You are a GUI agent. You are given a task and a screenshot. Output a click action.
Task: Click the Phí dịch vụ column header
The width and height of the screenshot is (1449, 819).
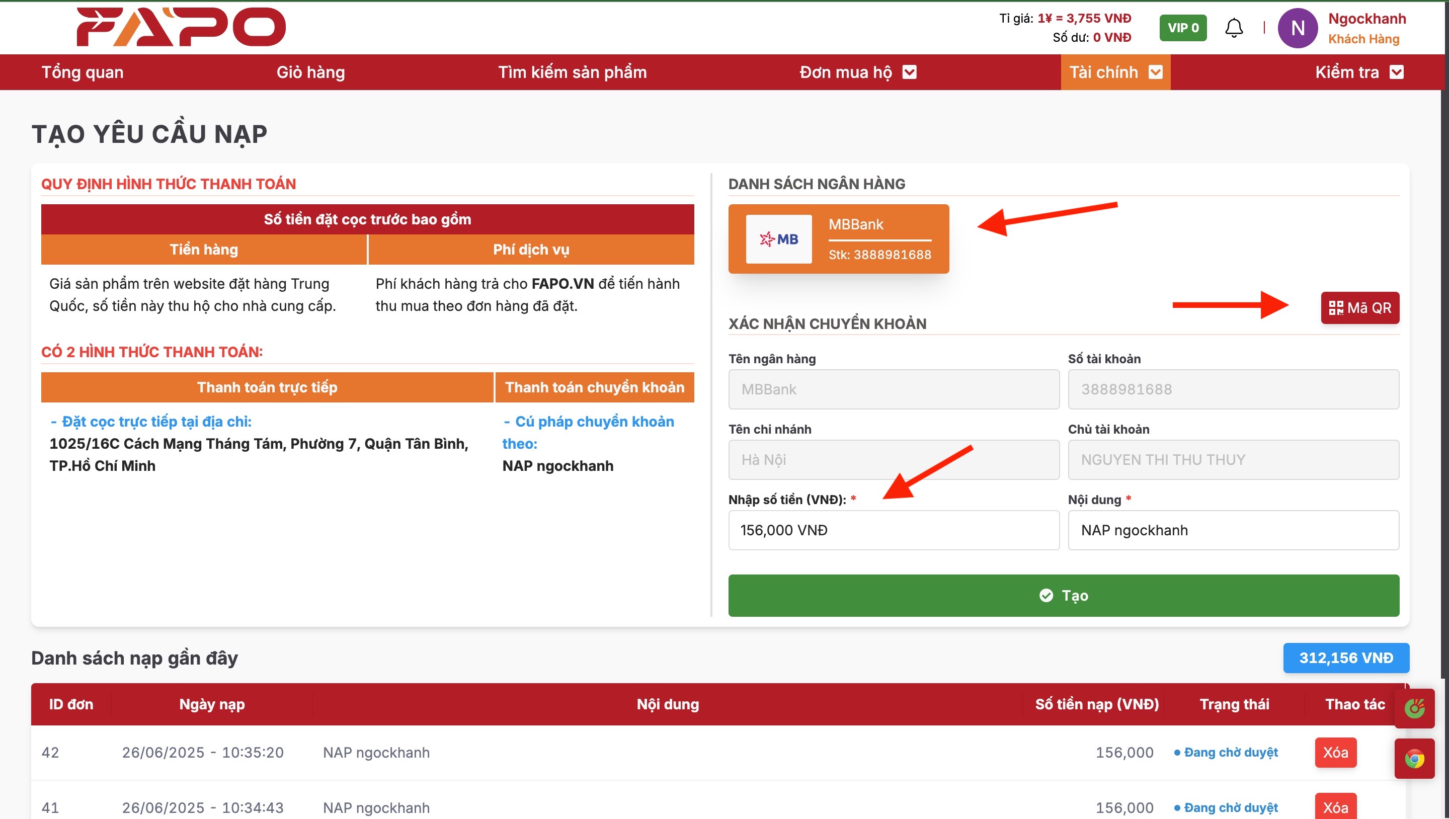(531, 249)
